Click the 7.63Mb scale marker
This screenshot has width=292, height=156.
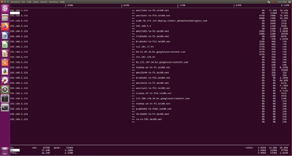[238, 5]
